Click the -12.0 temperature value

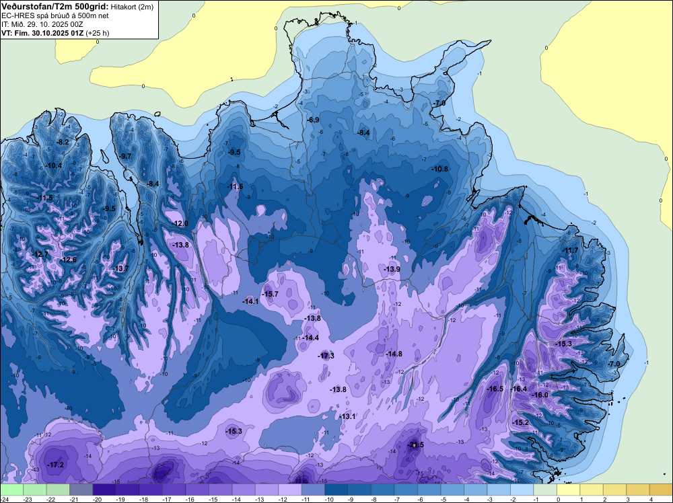(x=180, y=223)
